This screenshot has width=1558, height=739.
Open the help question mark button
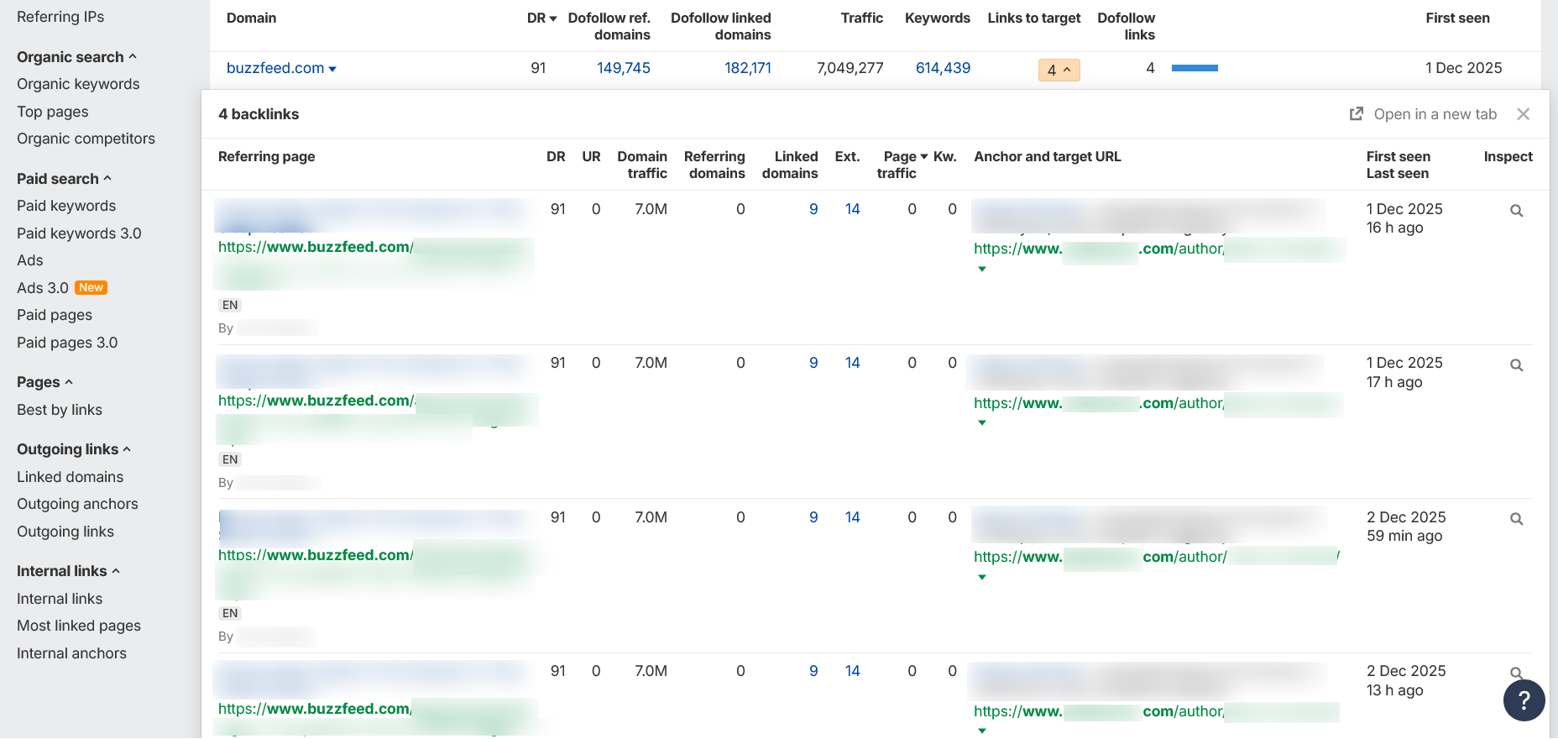pos(1524,700)
